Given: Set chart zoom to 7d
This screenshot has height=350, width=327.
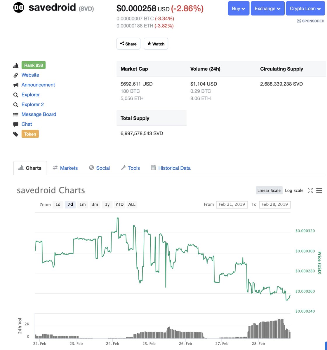Looking at the screenshot, I should tap(70, 204).
